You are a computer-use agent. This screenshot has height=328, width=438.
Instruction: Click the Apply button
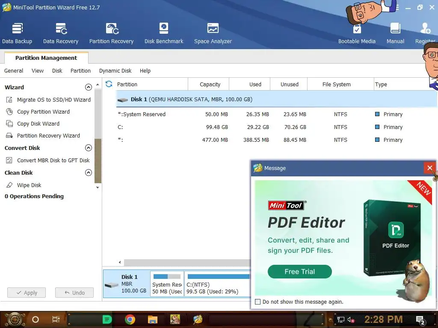pos(27,293)
